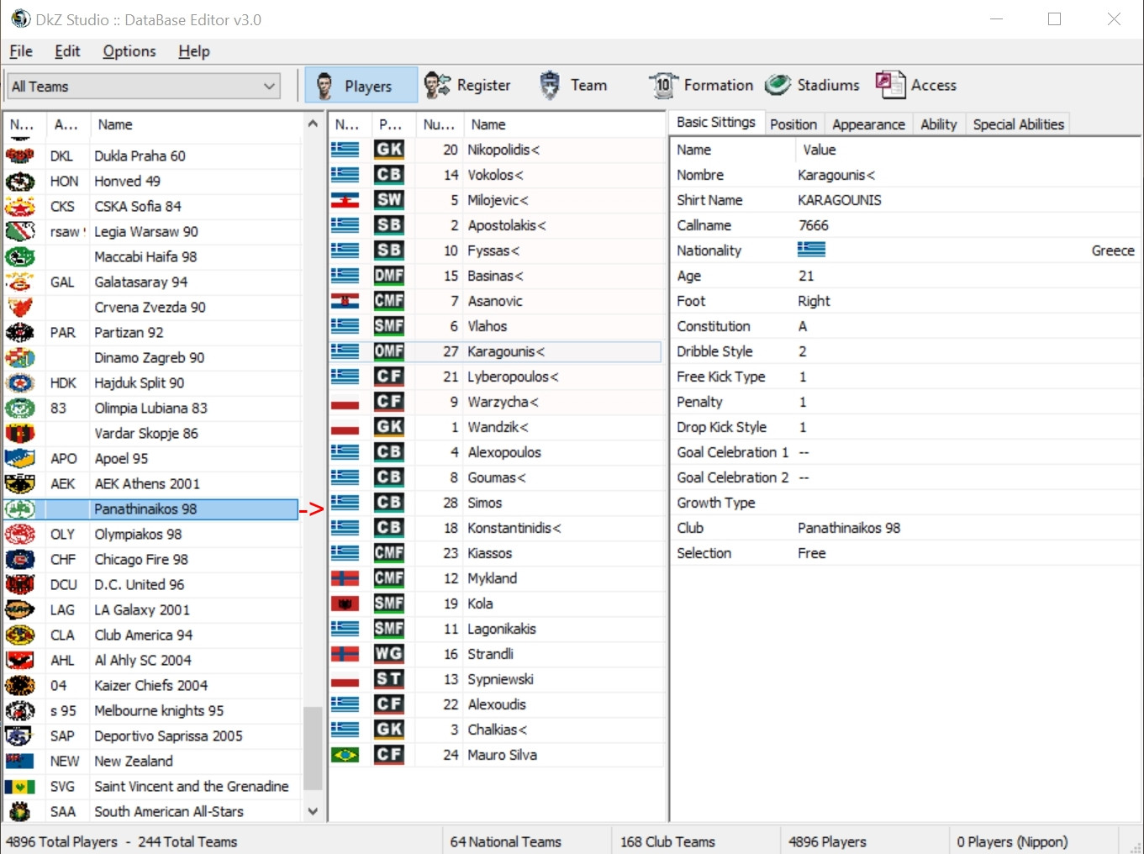Viewport: 1144px width, 854px height.
Task: Click the Foot value Right
Action: click(x=814, y=301)
